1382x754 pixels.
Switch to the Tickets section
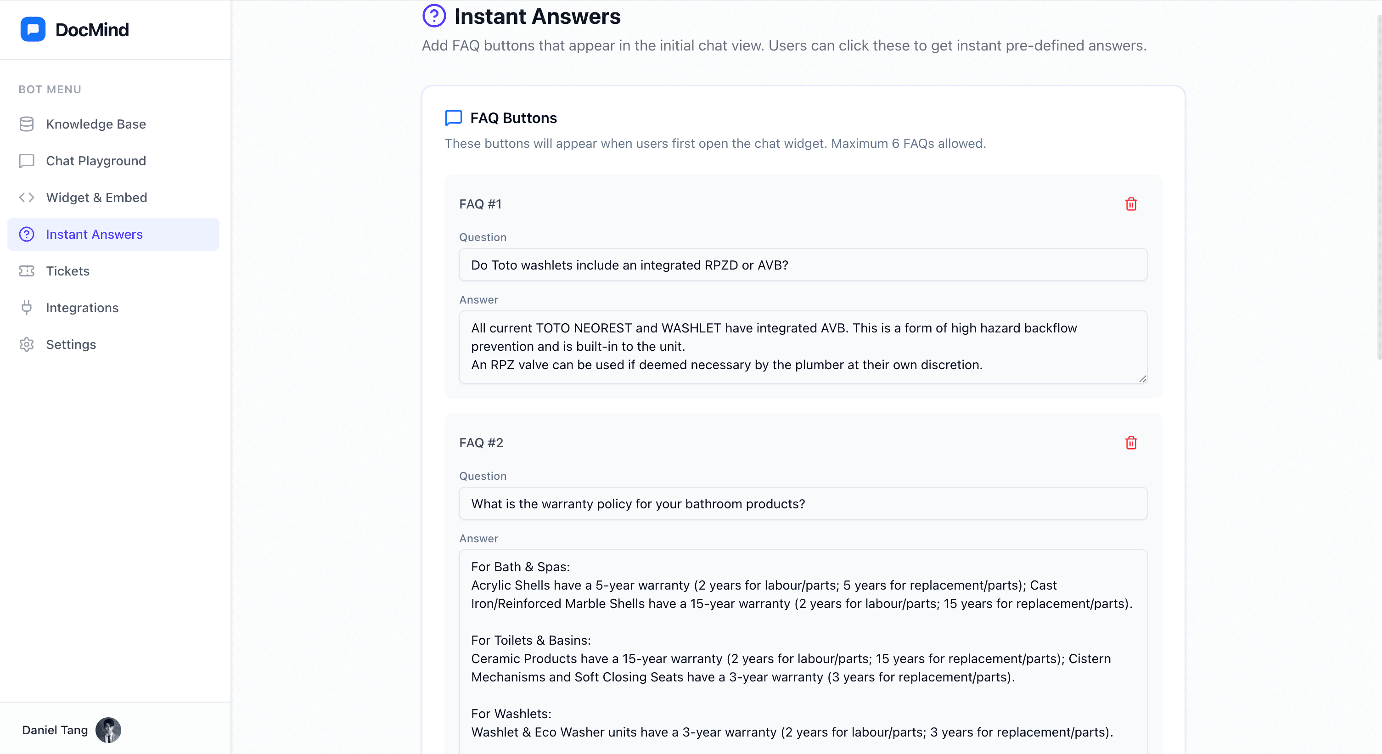pos(67,271)
